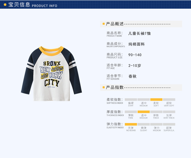The height and width of the screenshot is (158, 191).
Task: Click the children's long-sleeve T-shirt image
Action: (x=51, y=74)
